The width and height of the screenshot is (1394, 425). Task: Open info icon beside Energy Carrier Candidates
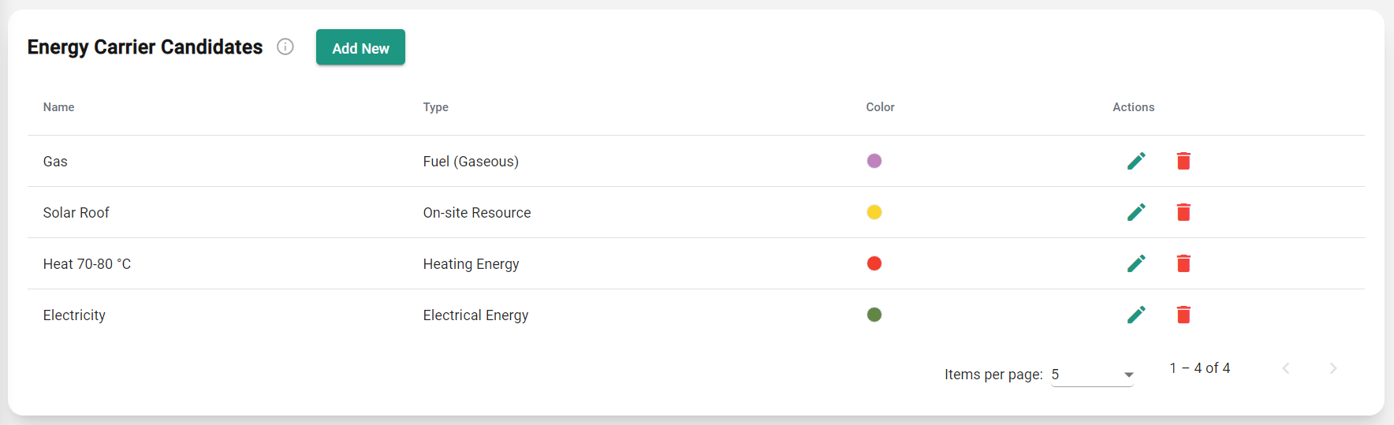pos(285,47)
